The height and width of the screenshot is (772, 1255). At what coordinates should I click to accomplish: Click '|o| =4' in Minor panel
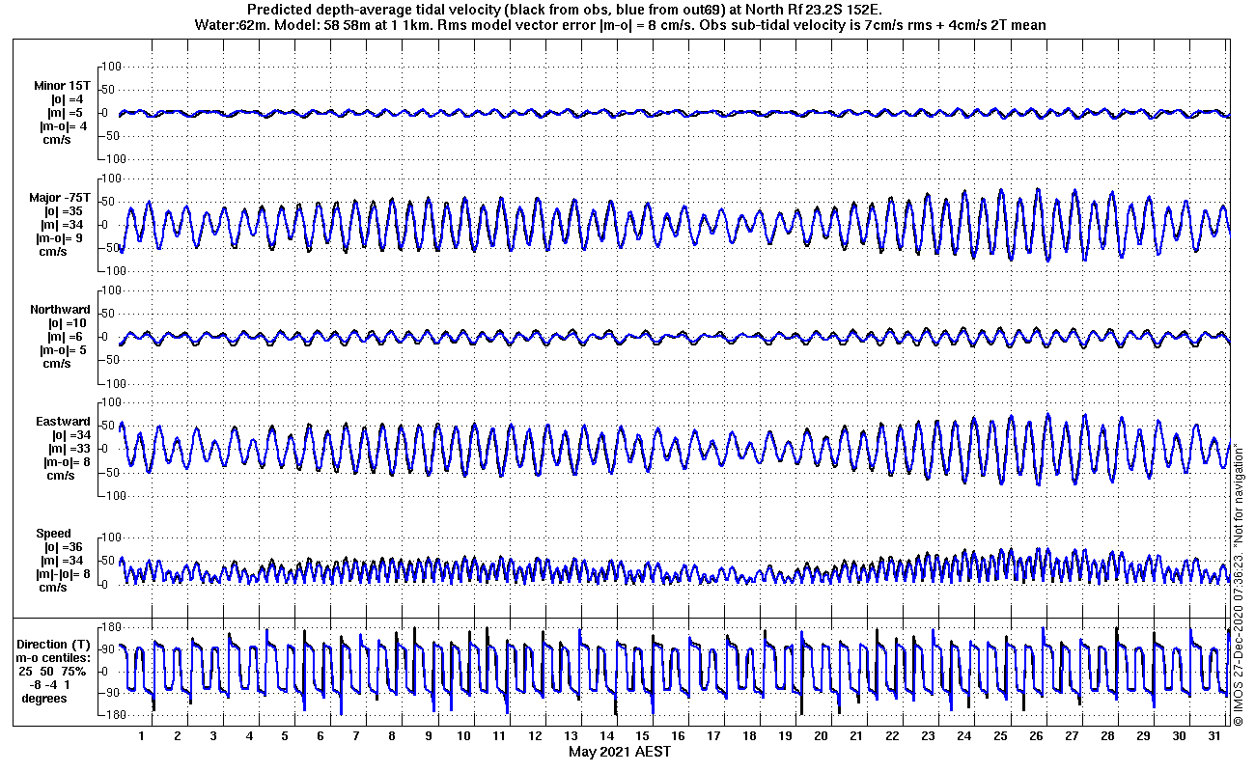pos(68,98)
